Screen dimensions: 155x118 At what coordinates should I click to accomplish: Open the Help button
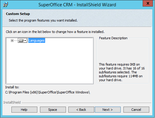tap(24, 110)
